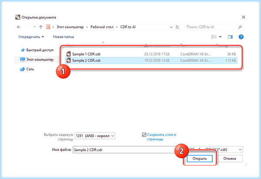Open the code page 1251 dropdown
Image resolution: width=261 pixels, height=179 pixels.
point(95,136)
